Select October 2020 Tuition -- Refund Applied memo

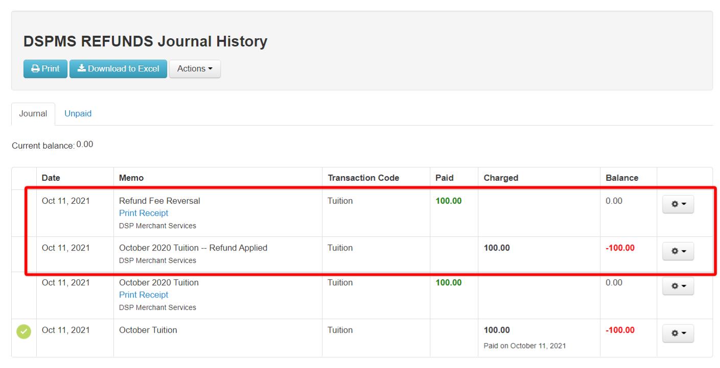193,248
